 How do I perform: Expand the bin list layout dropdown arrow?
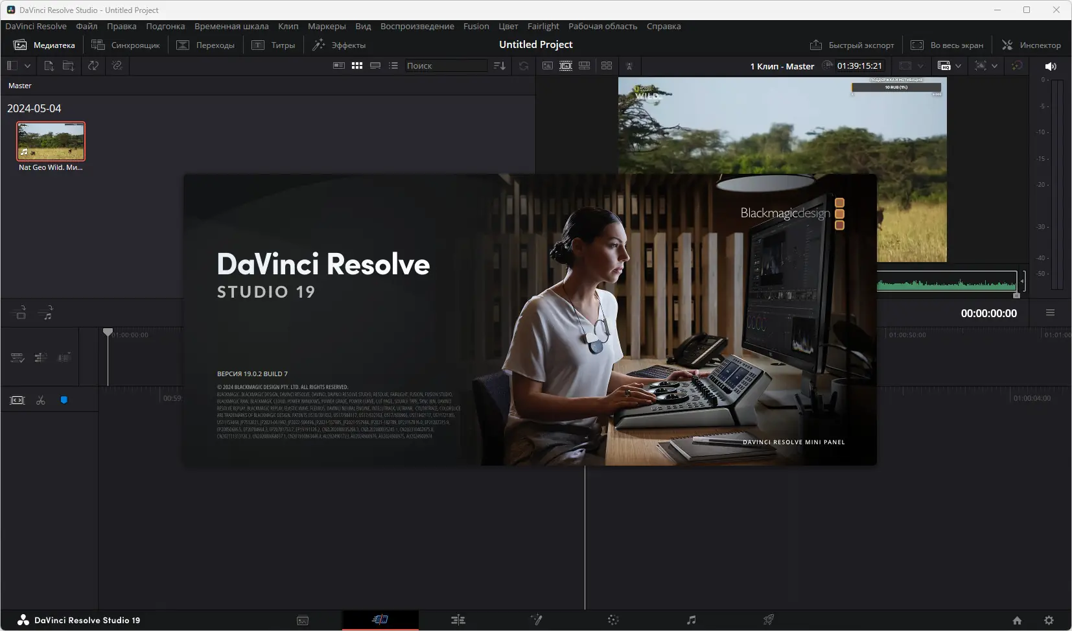[x=27, y=65]
